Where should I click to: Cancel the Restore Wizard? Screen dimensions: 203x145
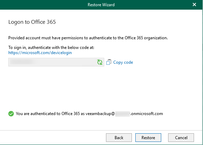point(181,138)
